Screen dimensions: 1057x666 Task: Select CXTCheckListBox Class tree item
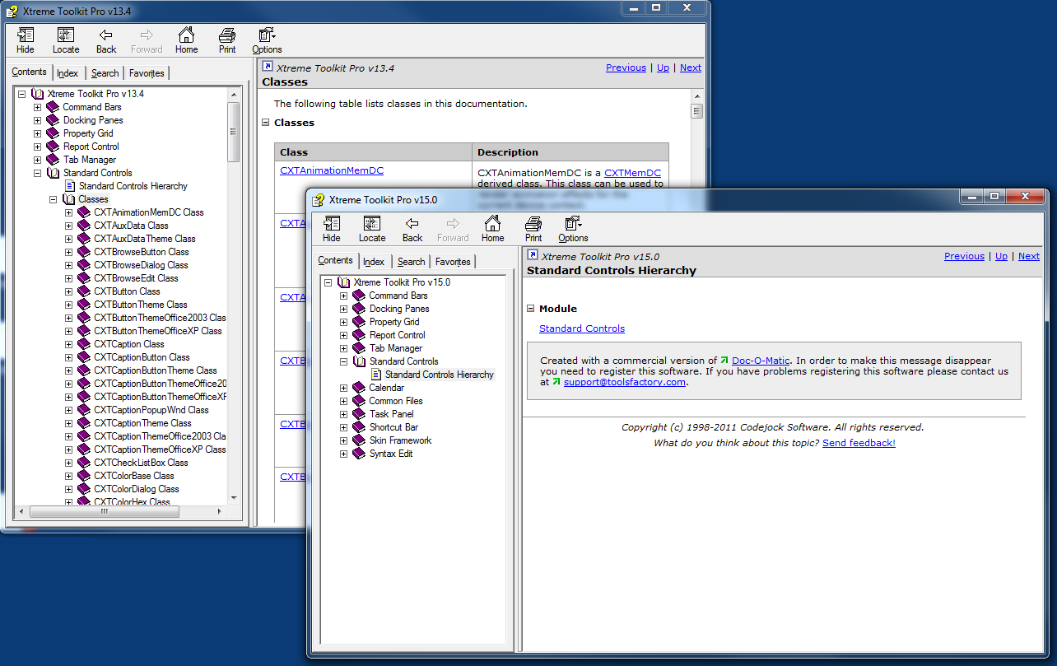[141, 463]
